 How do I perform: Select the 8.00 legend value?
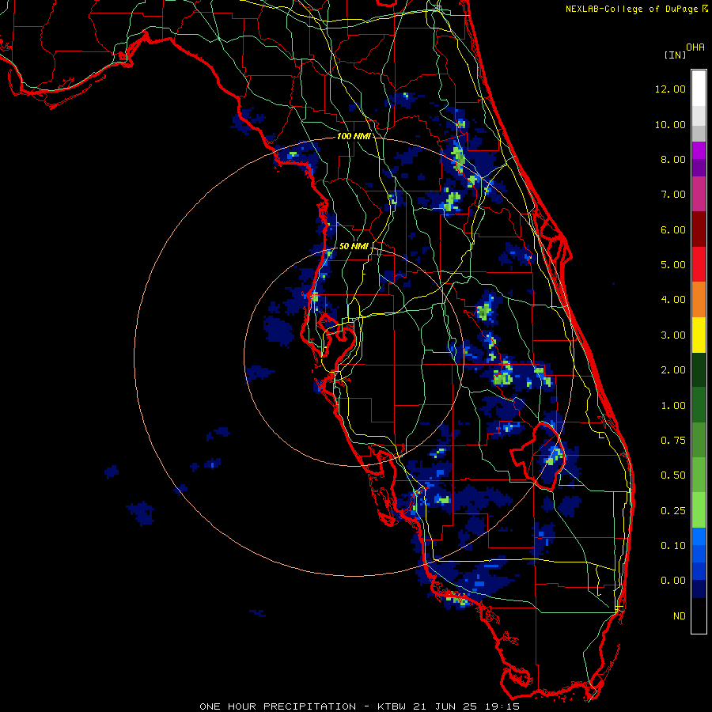click(x=673, y=159)
